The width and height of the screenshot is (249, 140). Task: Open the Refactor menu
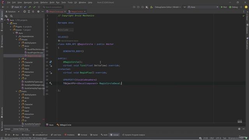point(44,3)
